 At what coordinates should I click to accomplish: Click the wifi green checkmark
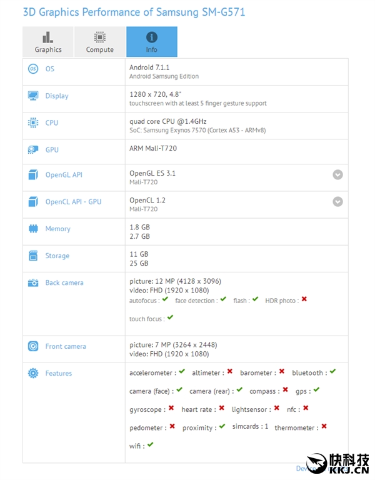click(151, 444)
